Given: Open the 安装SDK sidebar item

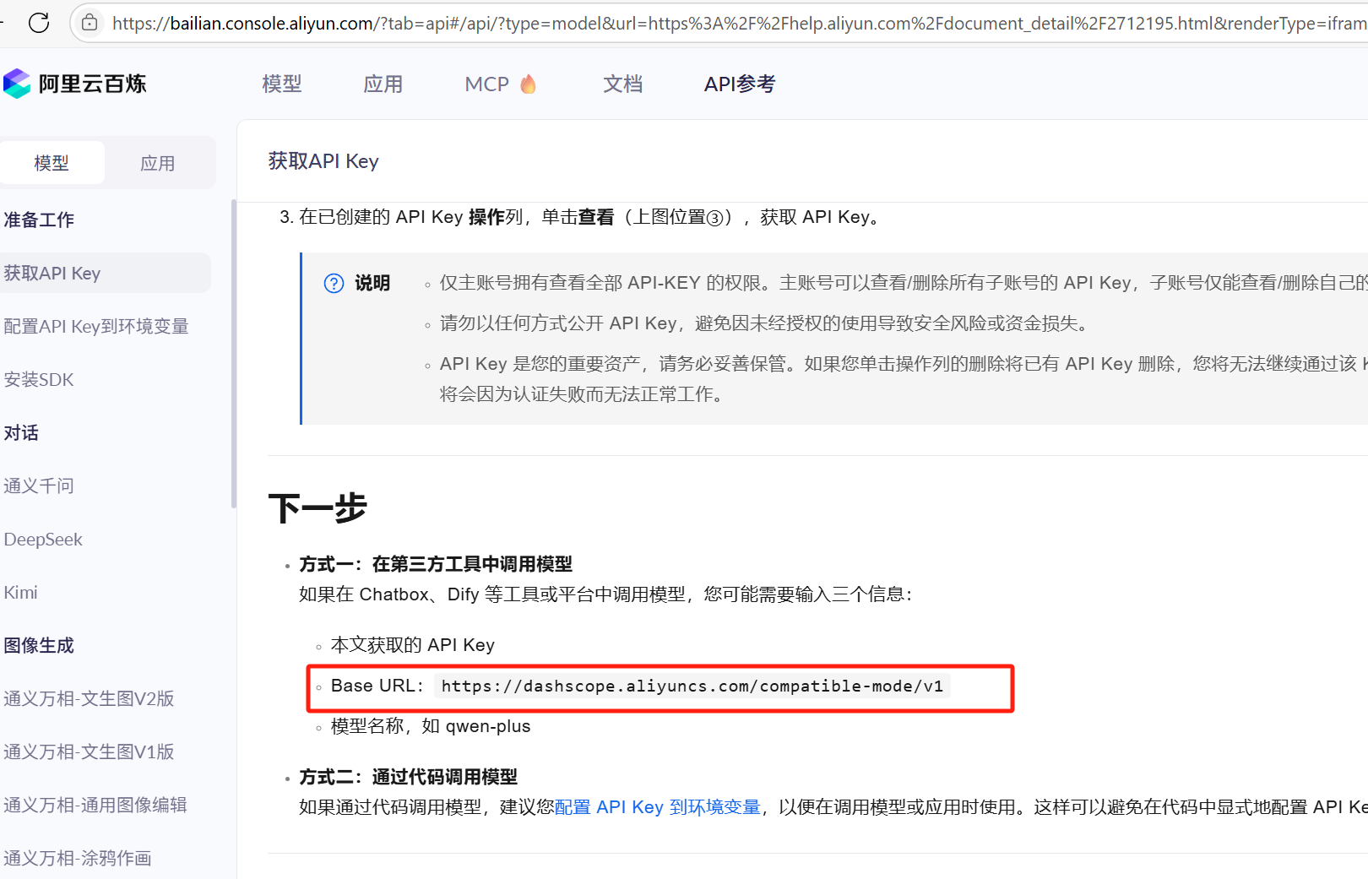Looking at the screenshot, I should pyautogui.click(x=39, y=379).
